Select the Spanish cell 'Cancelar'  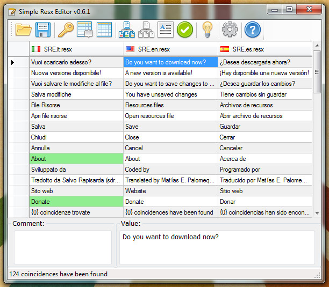pos(265,148)
